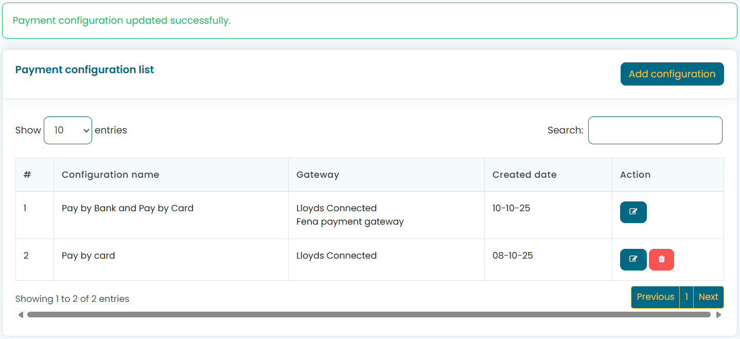Click the Payment configuration updated successfully message

[121, 21]
